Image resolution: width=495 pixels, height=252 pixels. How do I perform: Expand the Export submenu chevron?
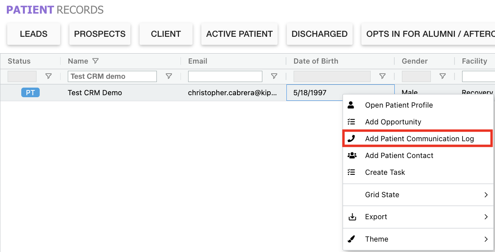click(x=486, y=217)
